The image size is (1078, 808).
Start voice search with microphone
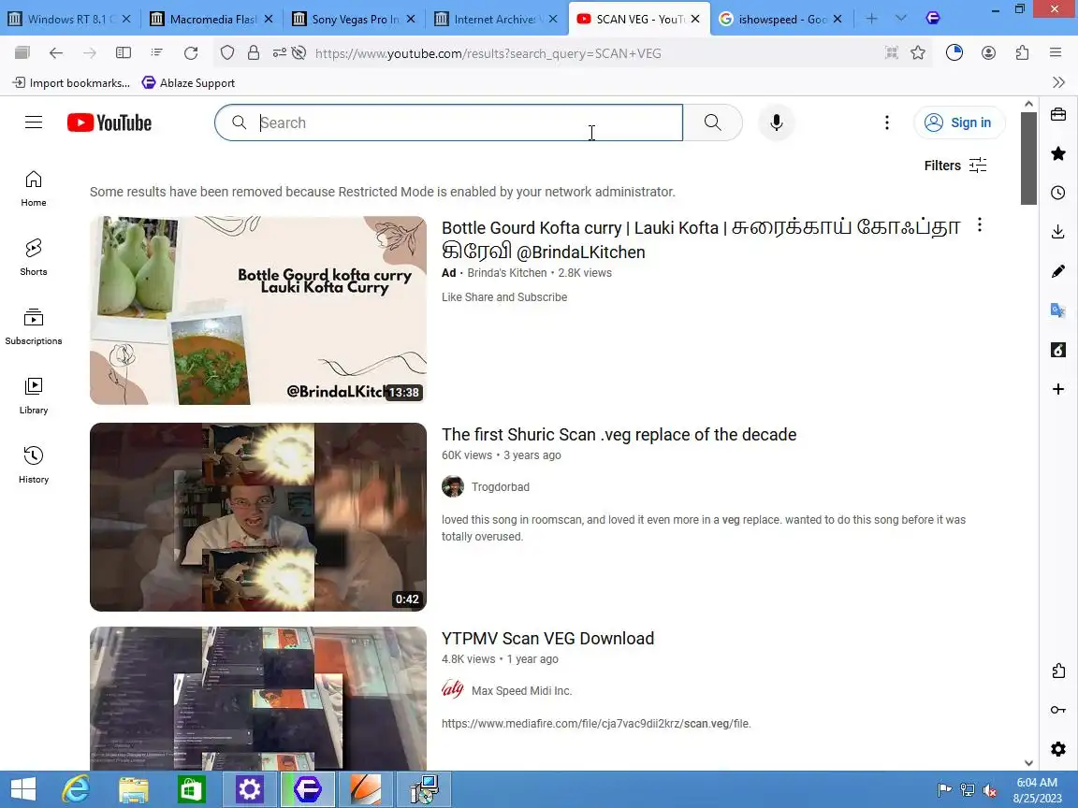(776, 123)
